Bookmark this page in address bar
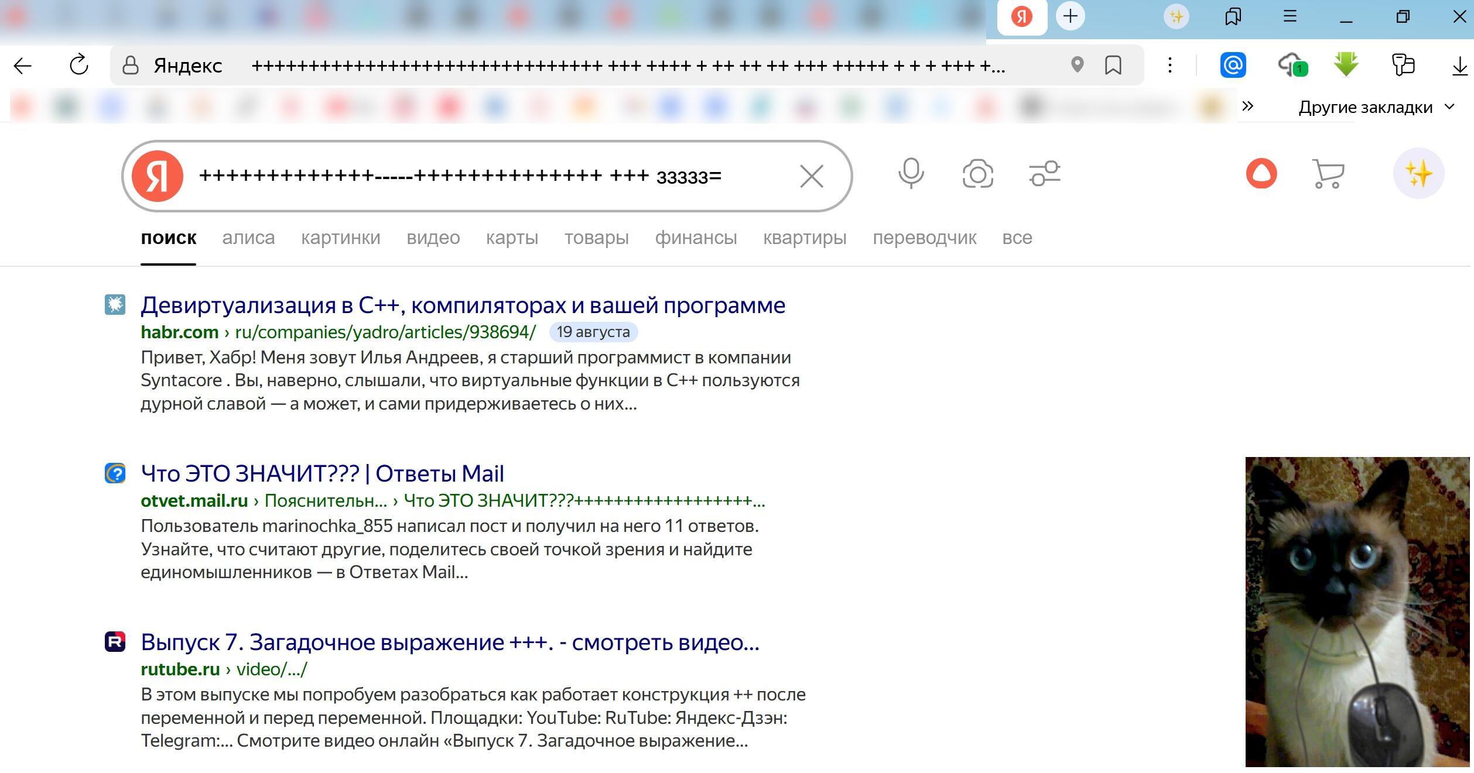1474x773 pixels. click(1113, 65)
